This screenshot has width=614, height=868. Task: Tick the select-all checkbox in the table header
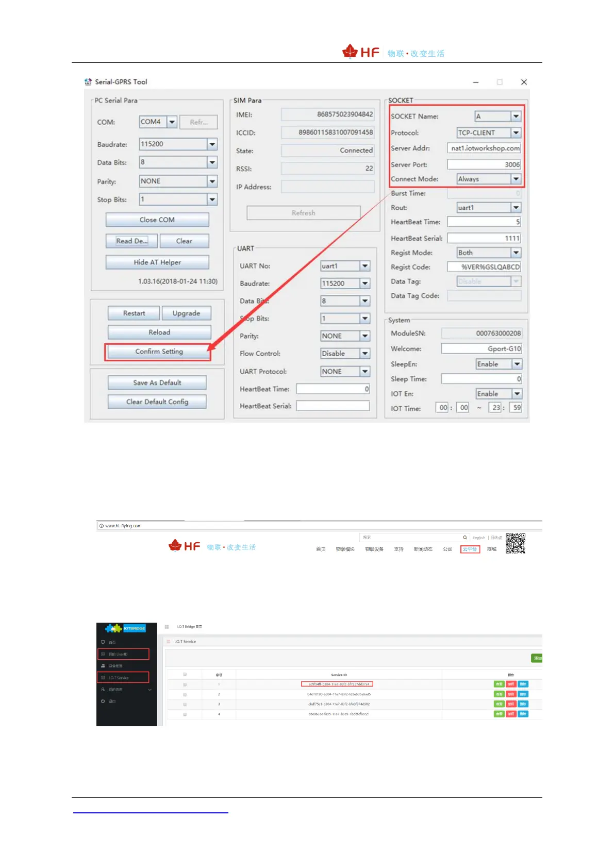point(185,674)
